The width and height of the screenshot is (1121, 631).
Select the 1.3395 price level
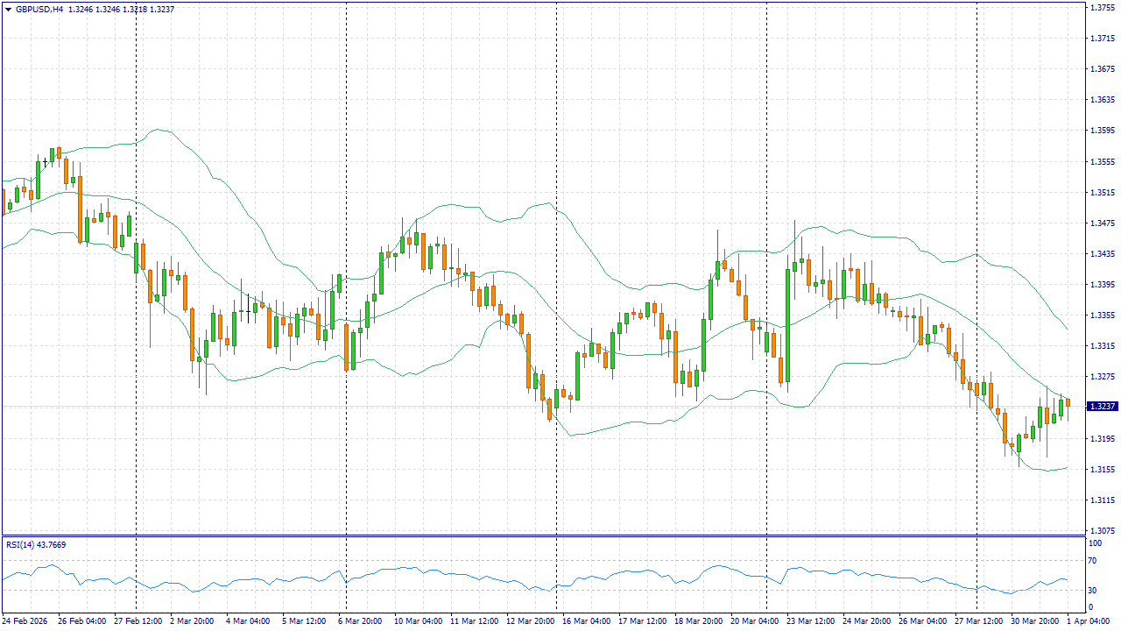pyautogui.click(x=1101, y=285)
